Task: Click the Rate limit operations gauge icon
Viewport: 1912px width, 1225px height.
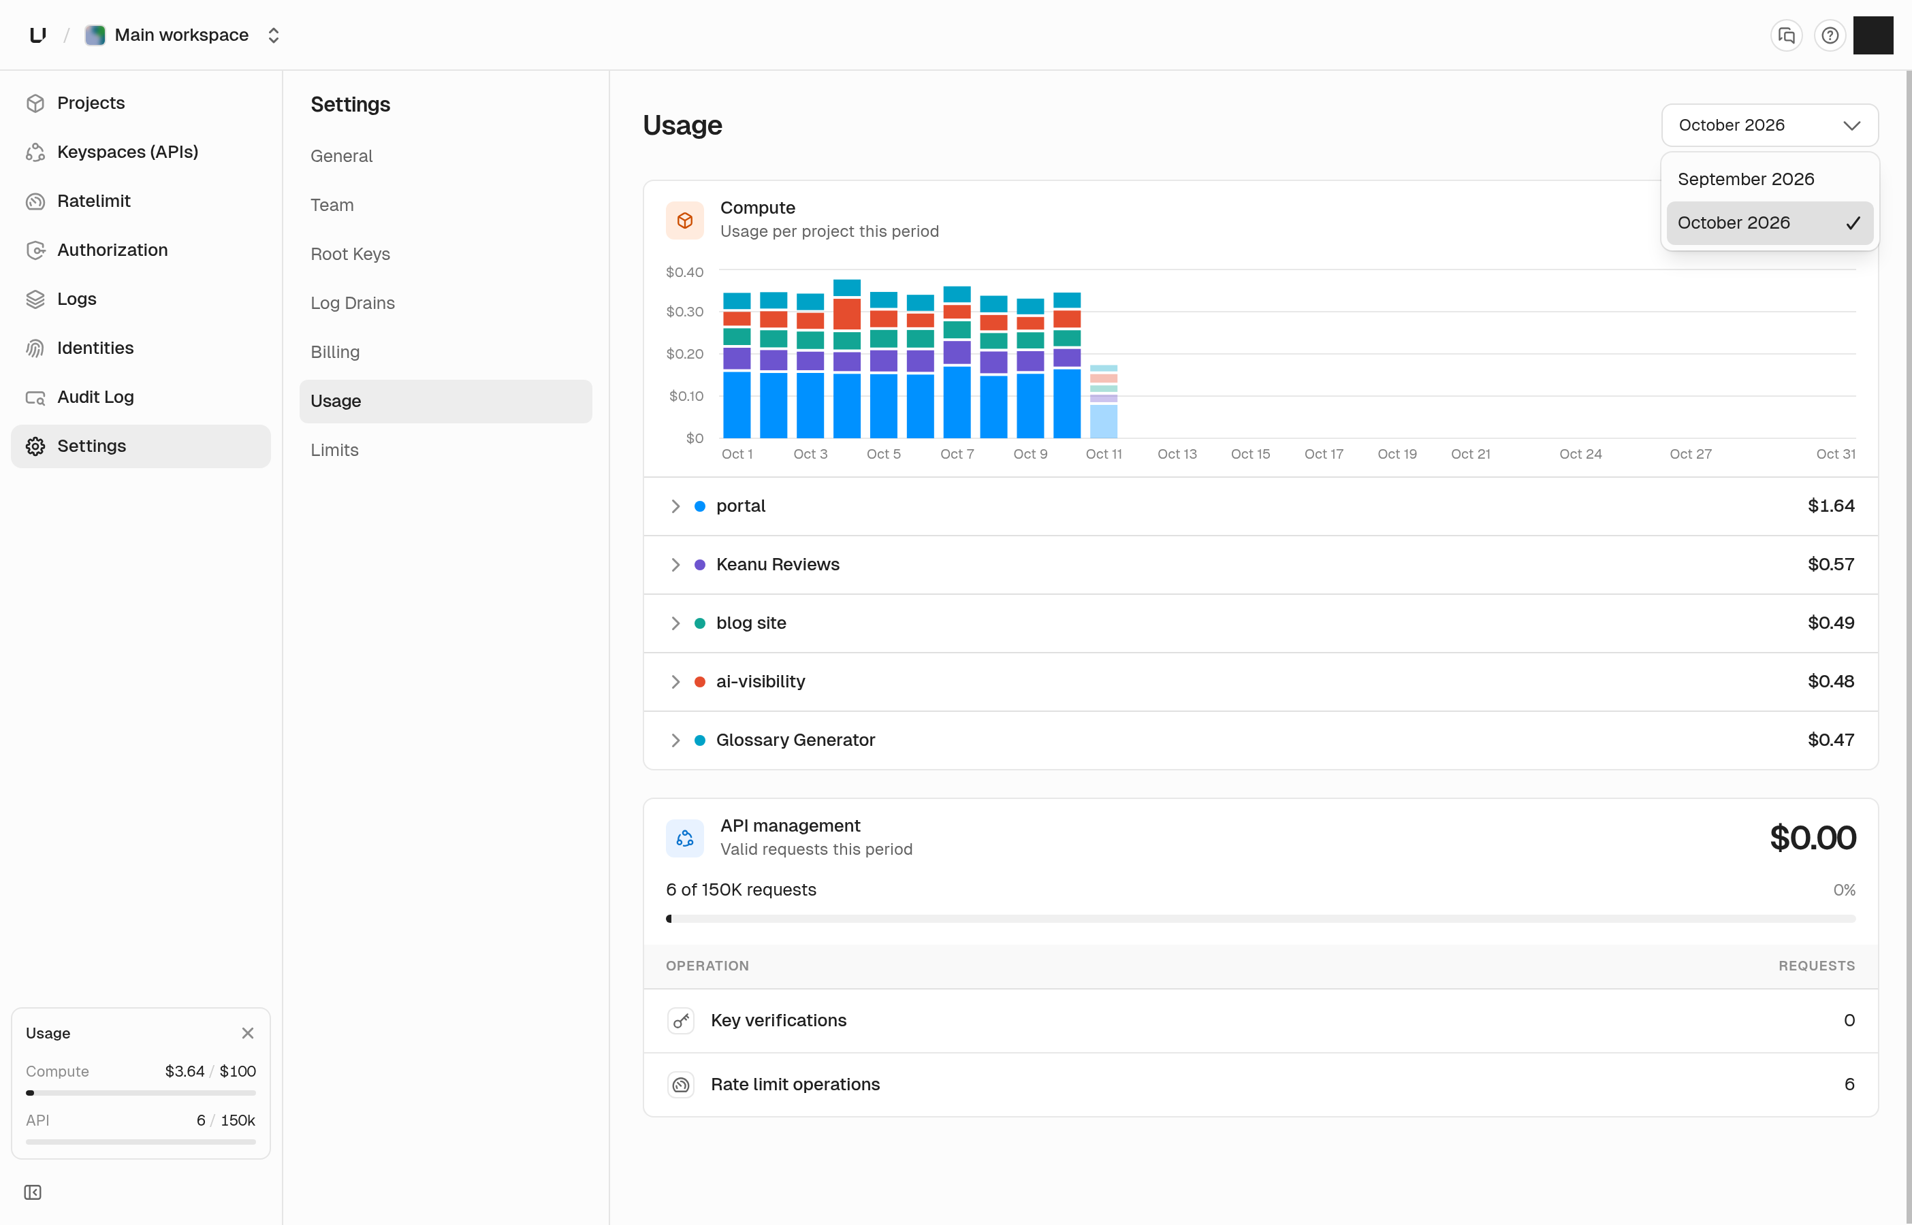Action: point(680,1084)
